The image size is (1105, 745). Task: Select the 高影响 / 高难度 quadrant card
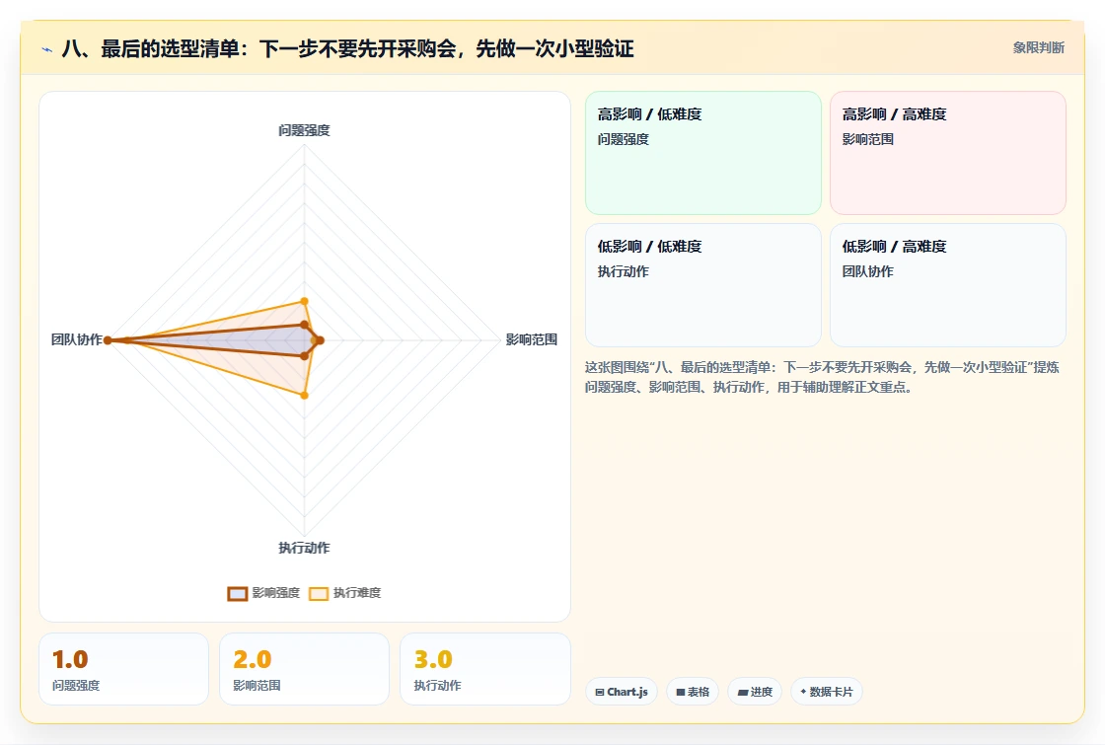pyautogui.click(x=948, y=153)
